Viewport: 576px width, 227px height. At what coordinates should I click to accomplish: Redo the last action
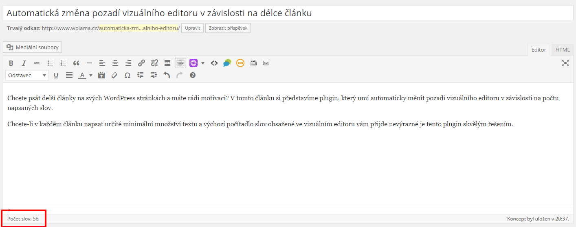pyautogui.click(x=180, y=75)
